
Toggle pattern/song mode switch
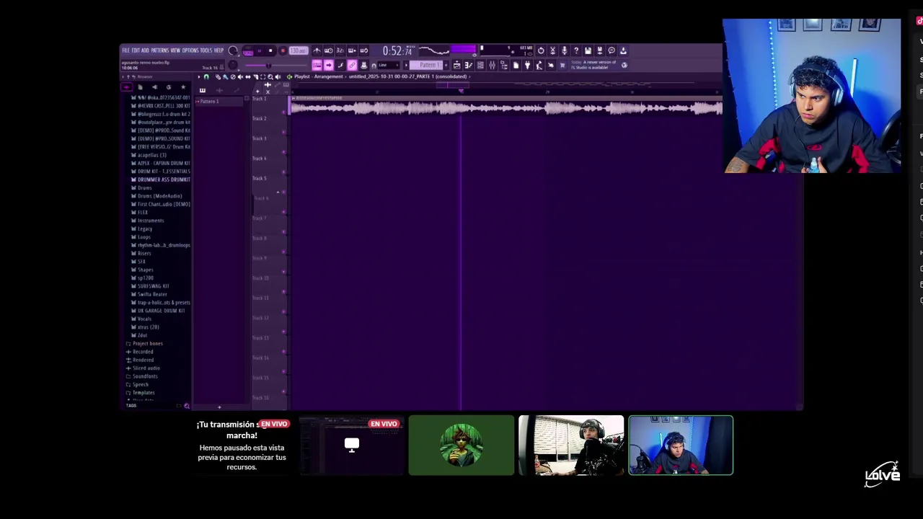248,50
